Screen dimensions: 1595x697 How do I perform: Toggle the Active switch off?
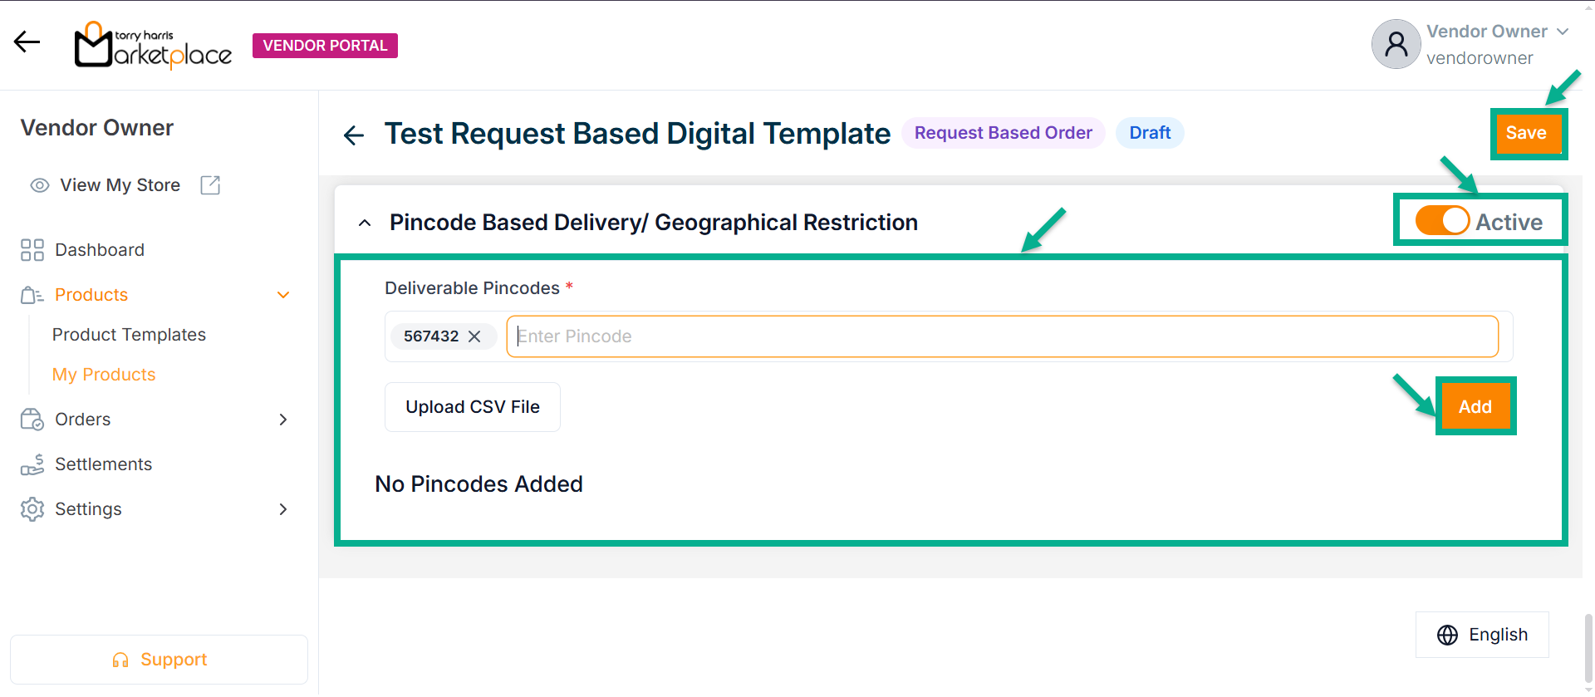pos(1442,221)
